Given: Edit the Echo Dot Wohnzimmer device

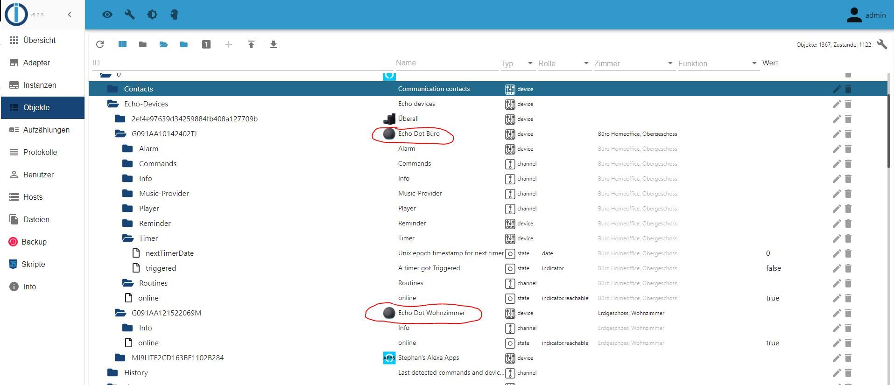Looking at the screenshot, I should (x=837, y=313).
